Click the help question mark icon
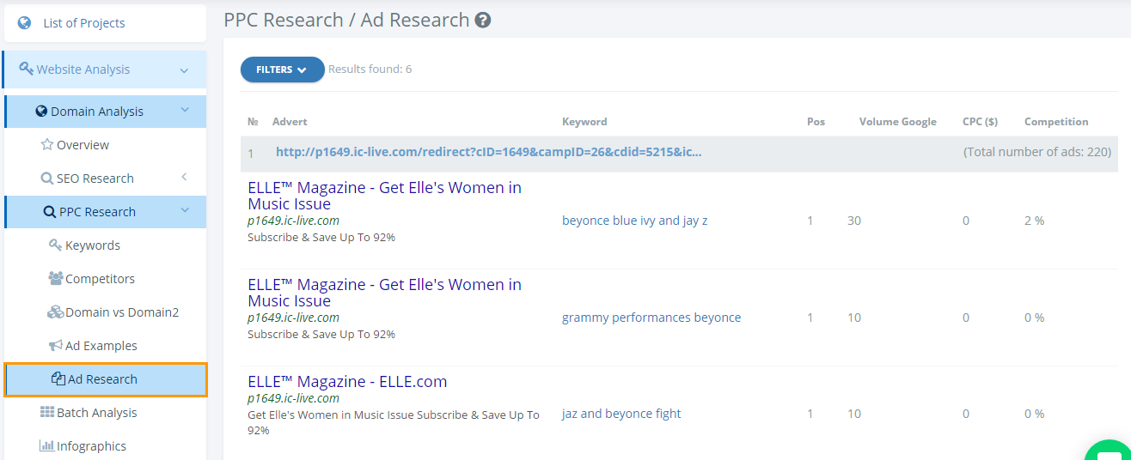 pos(483,20)
